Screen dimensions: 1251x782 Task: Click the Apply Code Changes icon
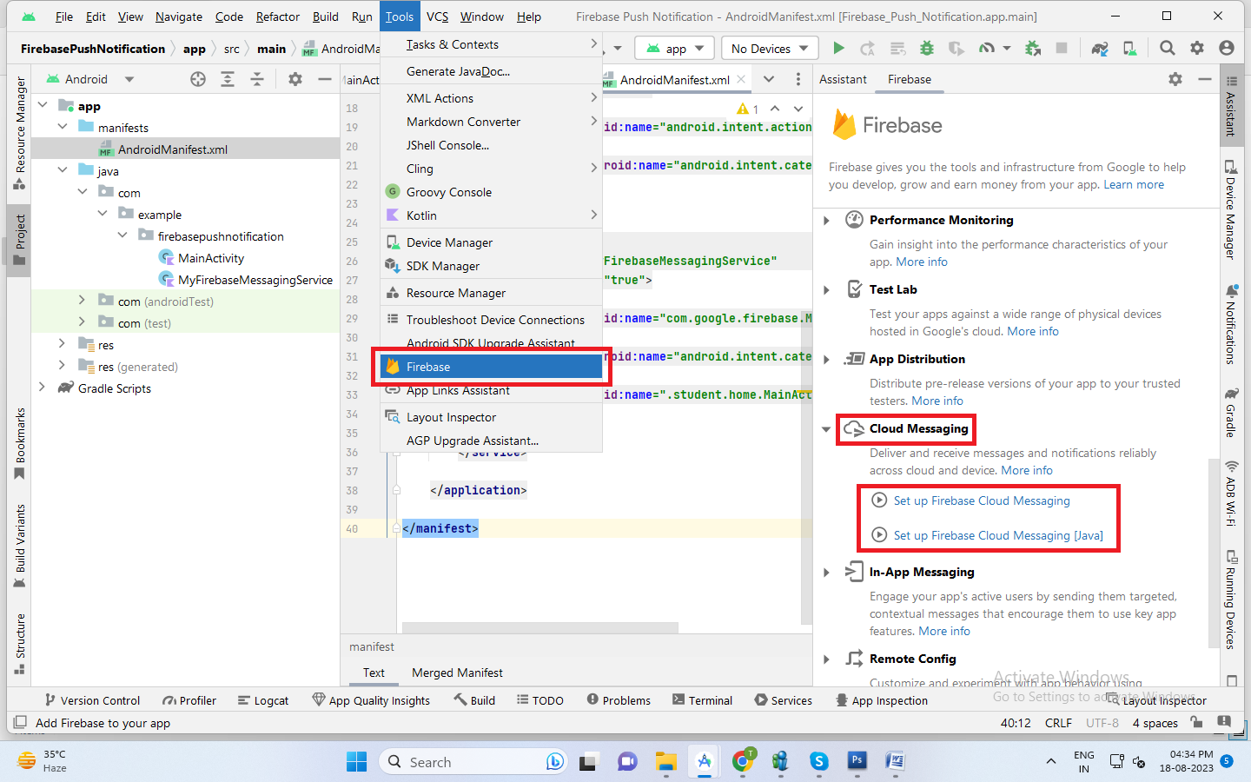click(x=897, y=49)
